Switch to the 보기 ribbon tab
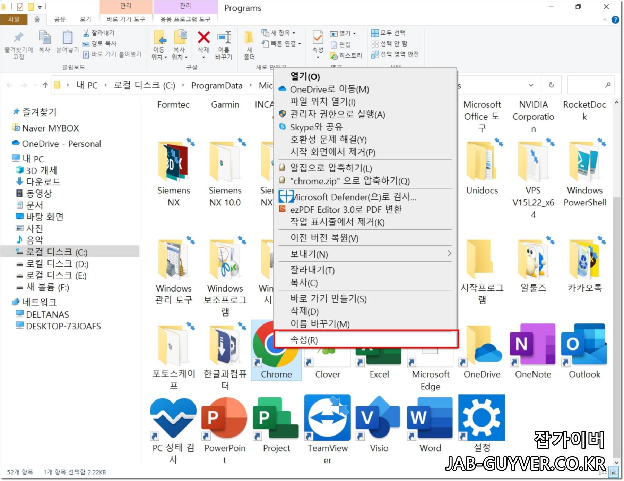This screenshot has height=481, width=624. coord(85,19)
